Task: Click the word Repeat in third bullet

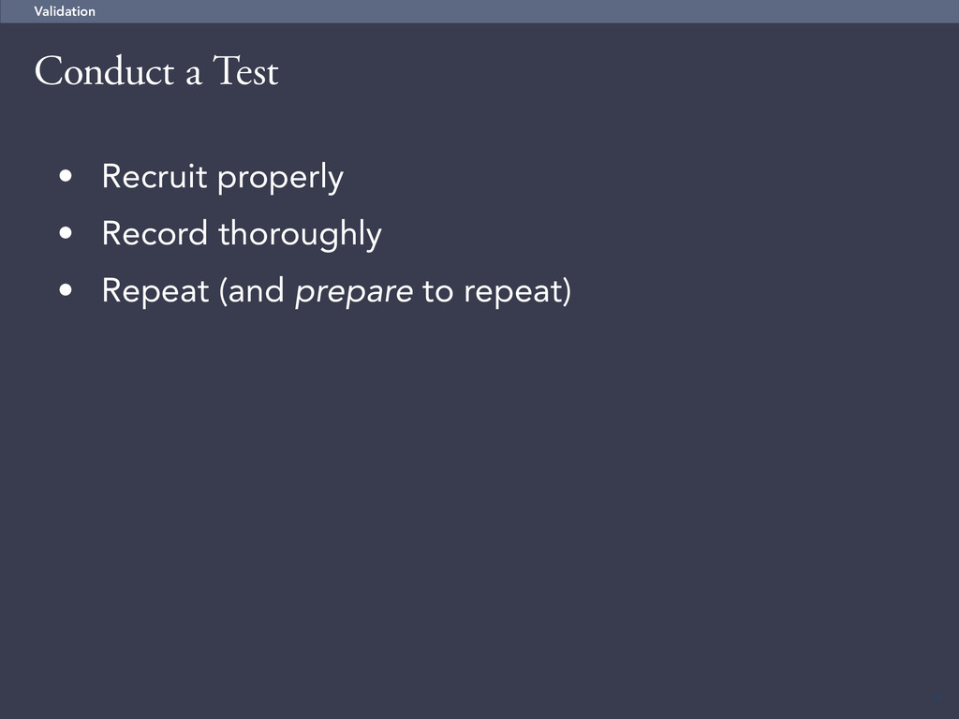Action: point(155,291)
